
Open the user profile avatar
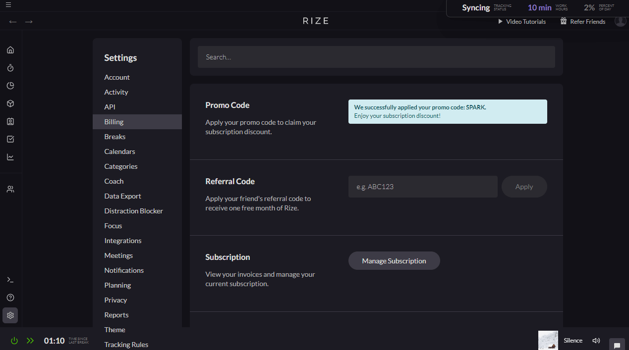pos(621,21)
